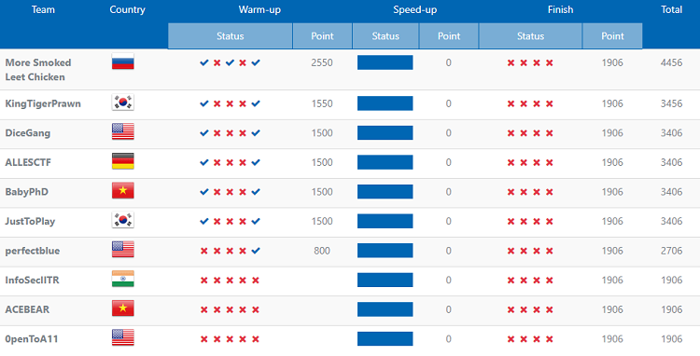
Task: Click the South Korea flag beside KingTigerPrawn
Action: 123,103
